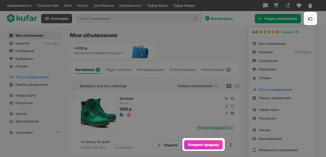
Task: Open Недвижимость in the top menu
Action: 19,6
